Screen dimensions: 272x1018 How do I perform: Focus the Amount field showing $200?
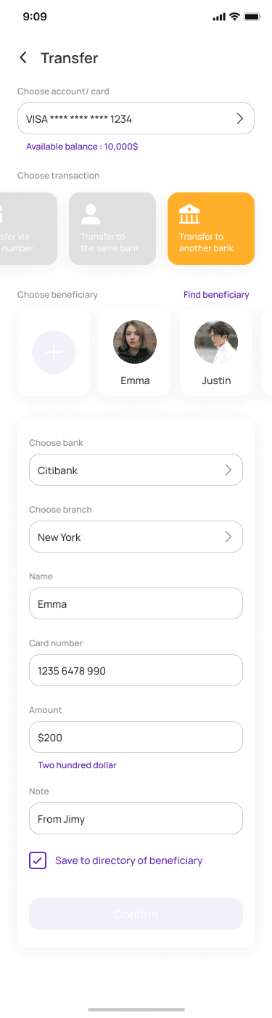pos(136,737)
